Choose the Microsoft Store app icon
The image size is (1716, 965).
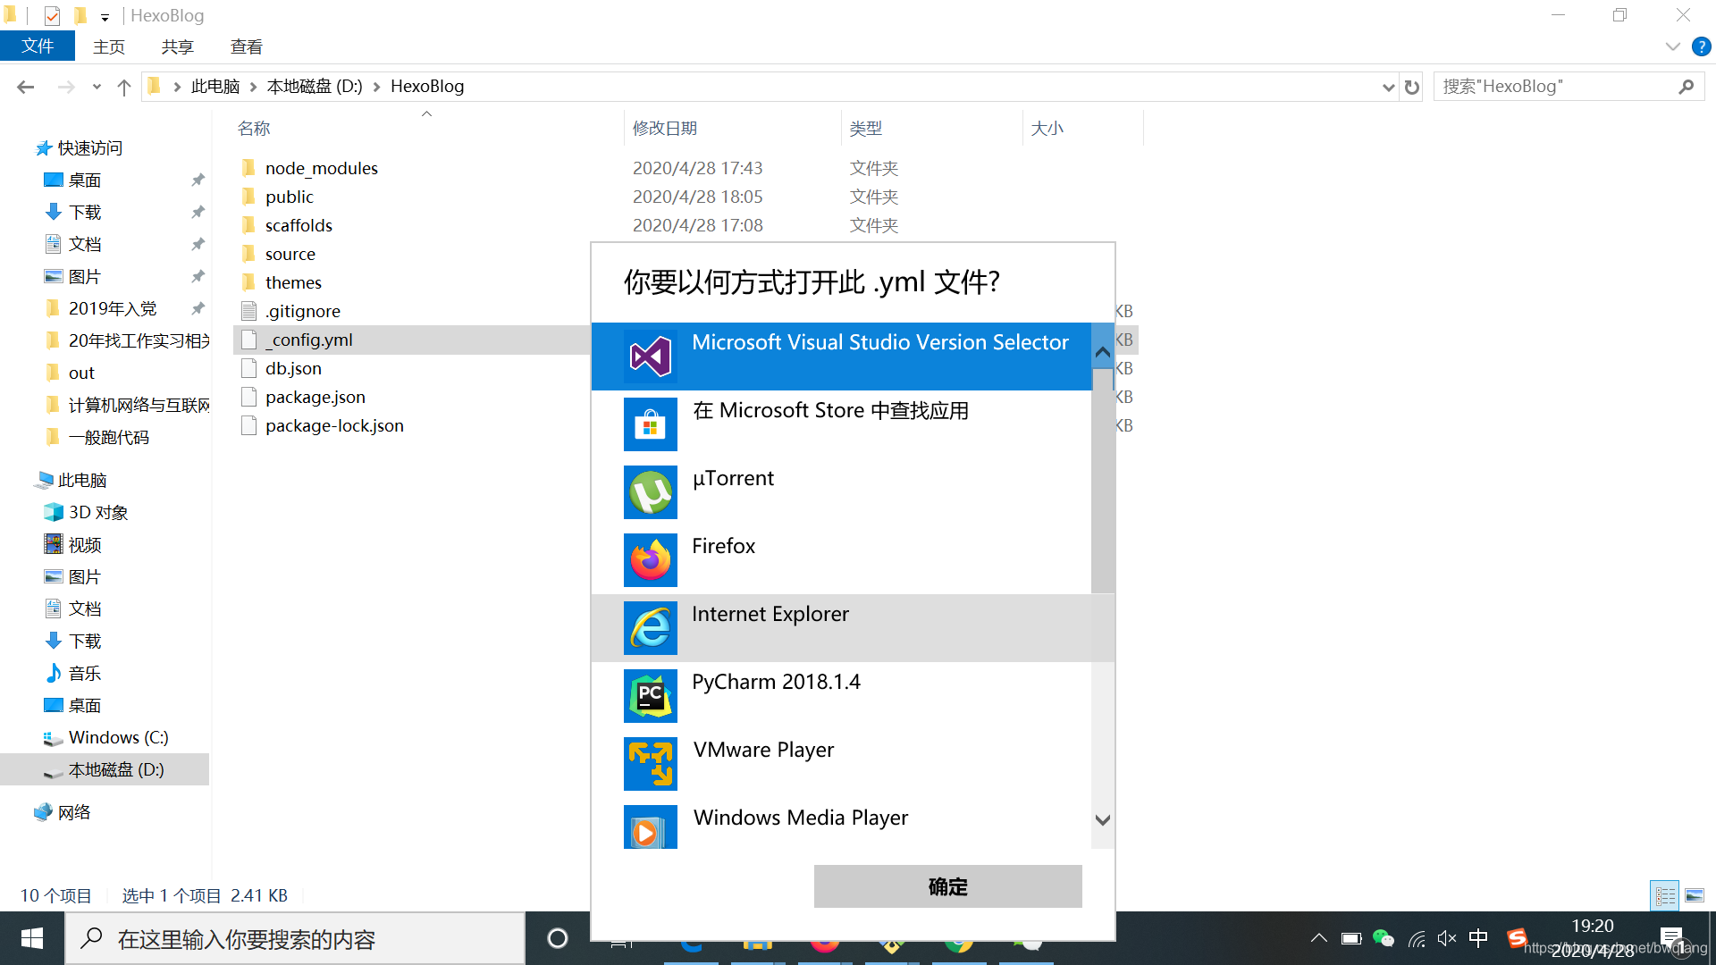click(x=651, y=424)
